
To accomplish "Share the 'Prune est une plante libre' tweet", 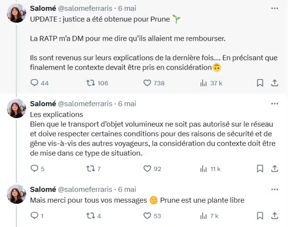I will (x=274, y=216).
